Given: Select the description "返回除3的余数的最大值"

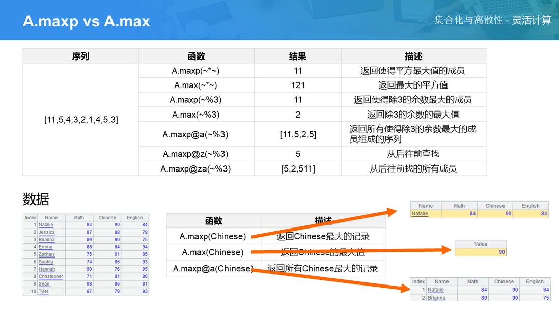Looking at the screenshot, I should point(413,115).
